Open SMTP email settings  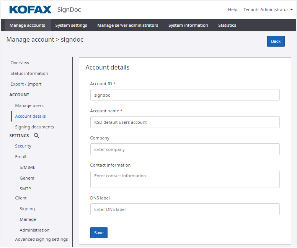pos(25,189)
